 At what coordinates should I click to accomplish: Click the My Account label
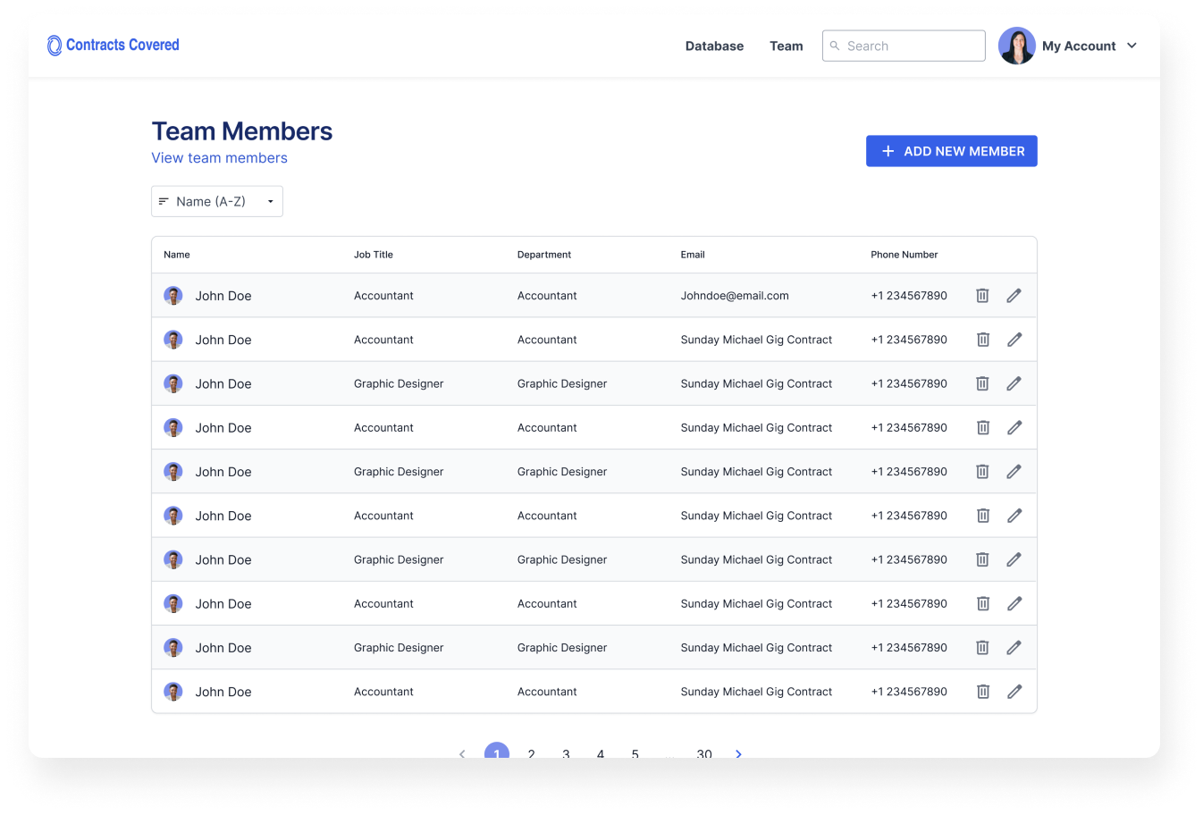click(x=1079, y=46)
